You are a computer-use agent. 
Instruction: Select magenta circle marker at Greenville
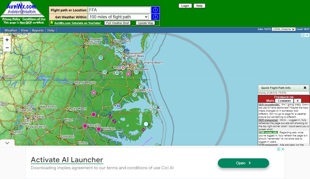(x=85, y=126)
